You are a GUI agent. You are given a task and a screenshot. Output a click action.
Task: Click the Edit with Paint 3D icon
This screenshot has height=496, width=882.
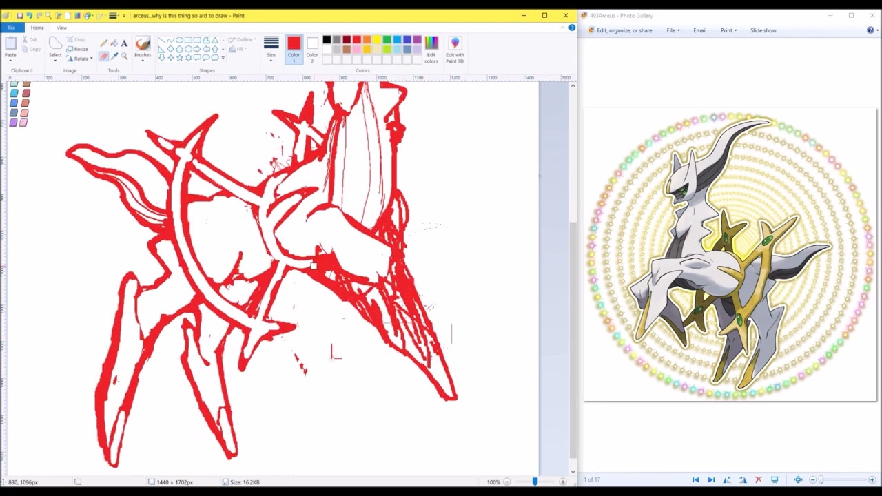[x=455, y=43]
